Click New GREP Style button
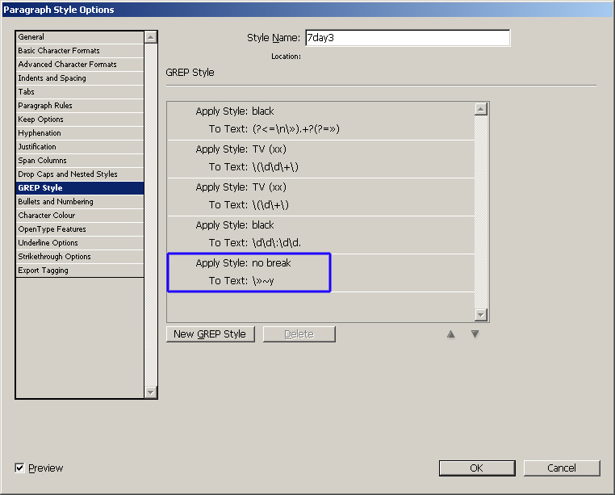The image size is (615, 495). coord(210,334)
